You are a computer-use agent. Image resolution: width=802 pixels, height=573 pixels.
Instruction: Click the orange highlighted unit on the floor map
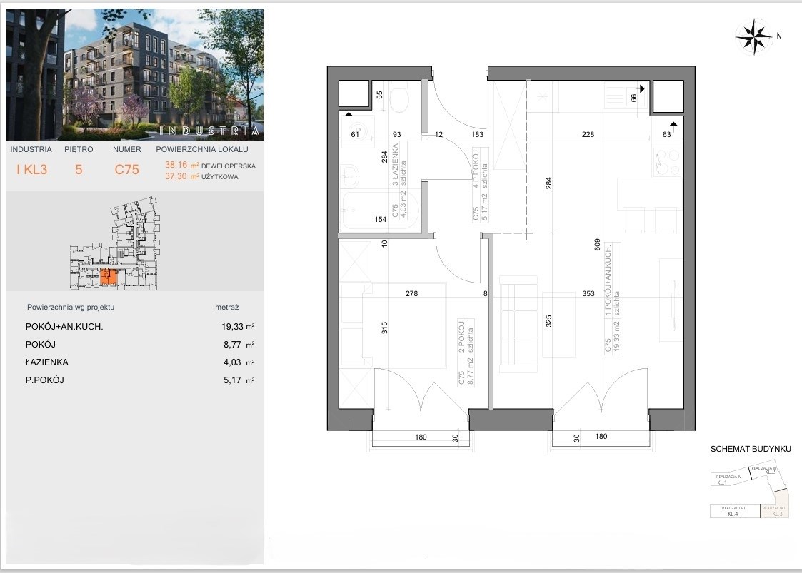[x=107, y=277]
